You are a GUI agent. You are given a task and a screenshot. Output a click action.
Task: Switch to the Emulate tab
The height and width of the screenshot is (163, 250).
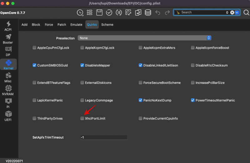[76, 25]
